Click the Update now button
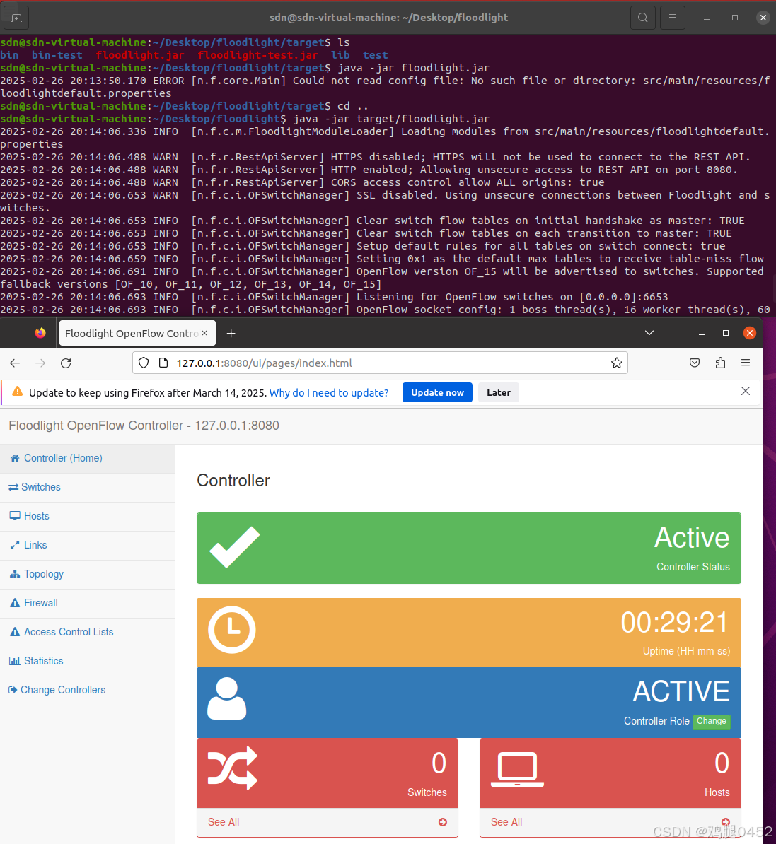776x844 pixels. (x=437, y=392)
